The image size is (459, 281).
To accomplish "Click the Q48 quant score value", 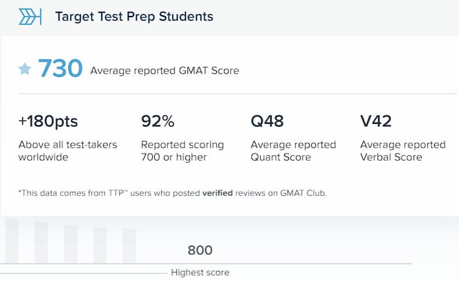I will click(x=268, y=121).
